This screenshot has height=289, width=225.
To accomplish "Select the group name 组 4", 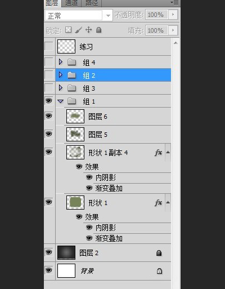I will point(89,63).
